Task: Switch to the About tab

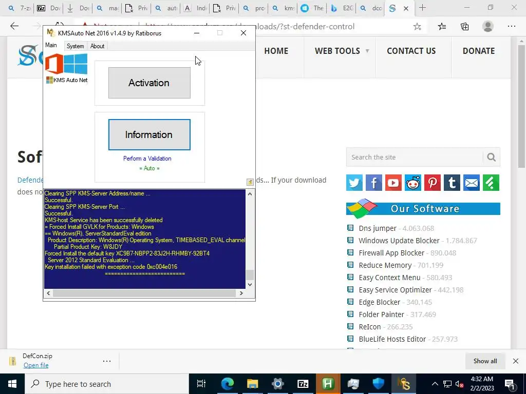Action: click(x=97, y=46)
